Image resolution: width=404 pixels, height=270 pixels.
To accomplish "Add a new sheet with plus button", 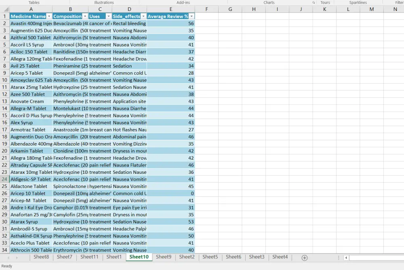I will click(304, 257).
